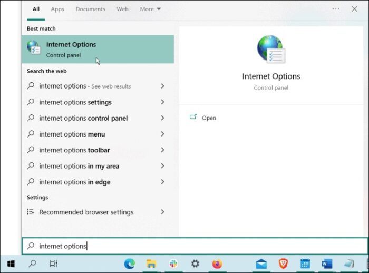This screenshot has height=273, width=369.
Task: Expand arrow for 'See web results' row
Action: click(x=162, y=86)
